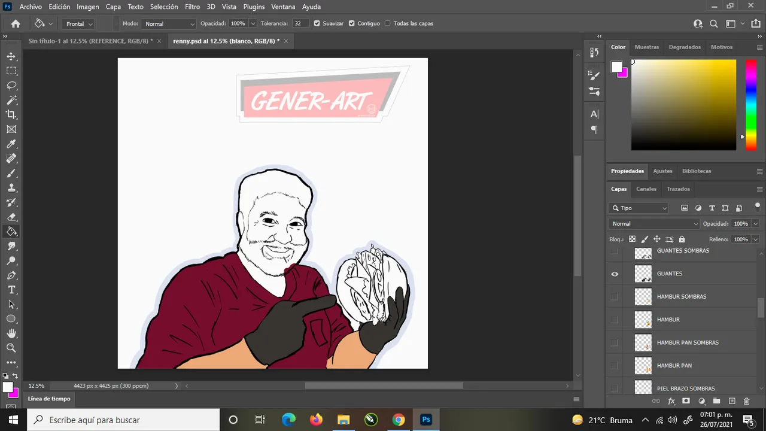
Task: Open the Relleno dropdown arrow
Action: (756, 239)
